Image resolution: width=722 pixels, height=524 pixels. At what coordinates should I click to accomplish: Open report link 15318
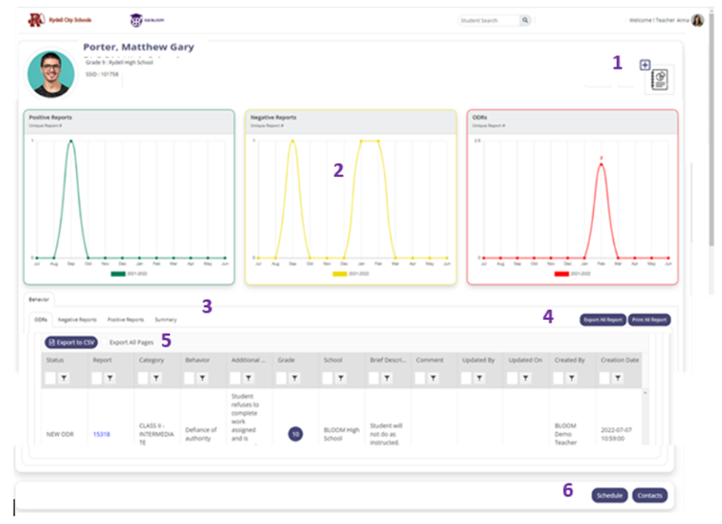pyautogui.click(x=101, y=434)
